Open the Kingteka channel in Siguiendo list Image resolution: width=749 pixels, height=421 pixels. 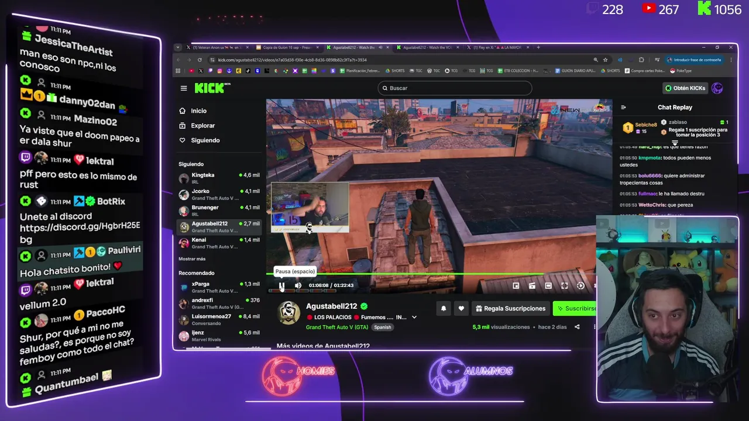coord(219,178)
